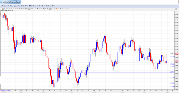Click the crosshair cursor toolbar icon
Screen dimensions: 179x101
pyautogui.click(x=35, y=9)
